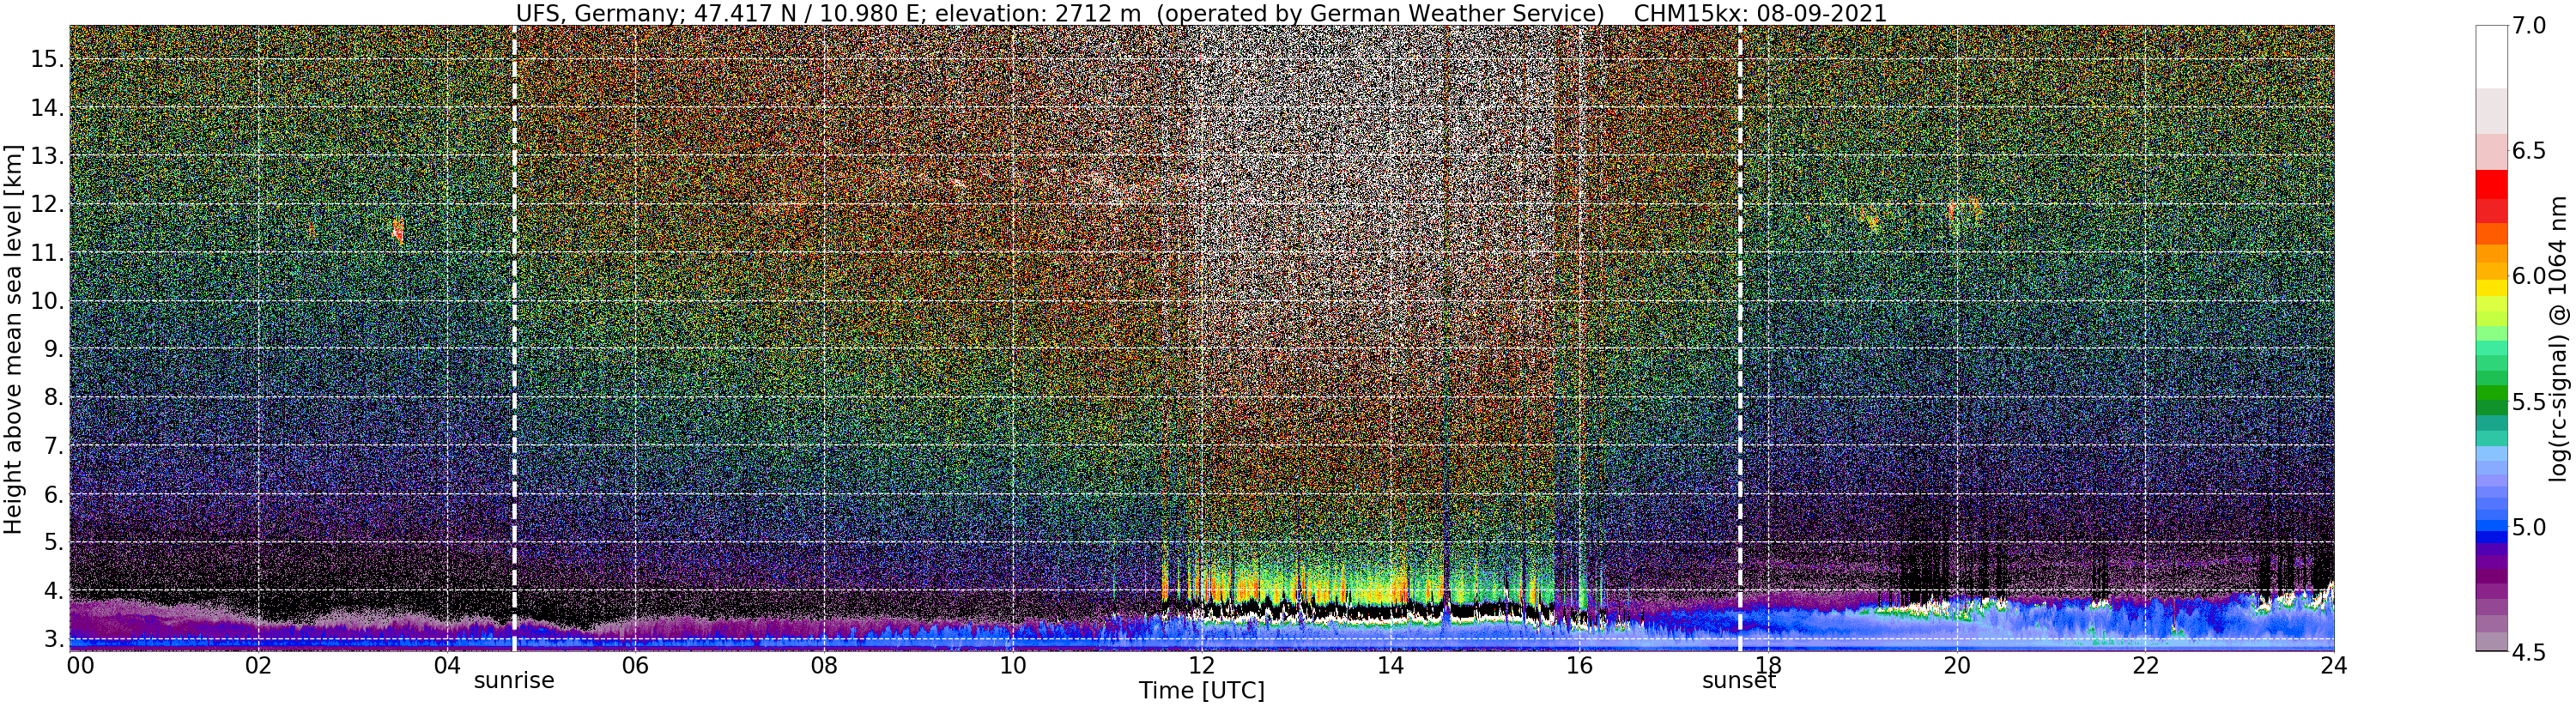
Task: Click the dashed sunrise vertical line
Action: point(514,338)
